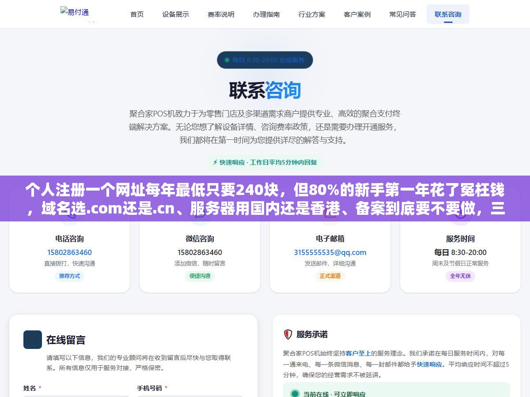
Task: Click the 每日 8:30-20:00 hours text
Action: (x=460, y=252)
